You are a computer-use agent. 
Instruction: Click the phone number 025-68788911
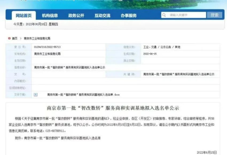(x=54, y=131)
